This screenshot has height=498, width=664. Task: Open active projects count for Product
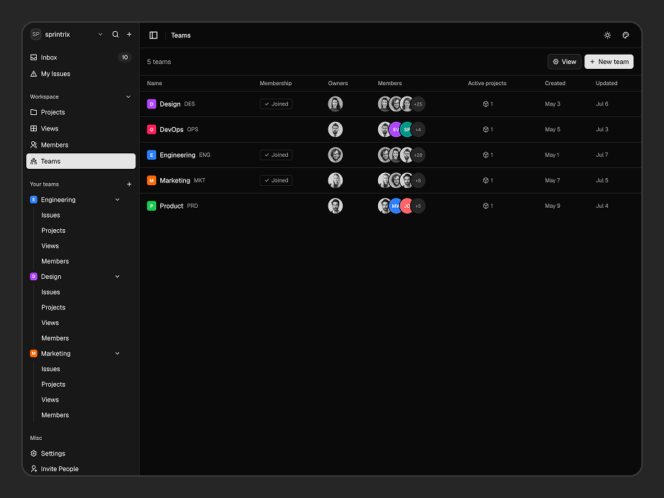[488, 206]
